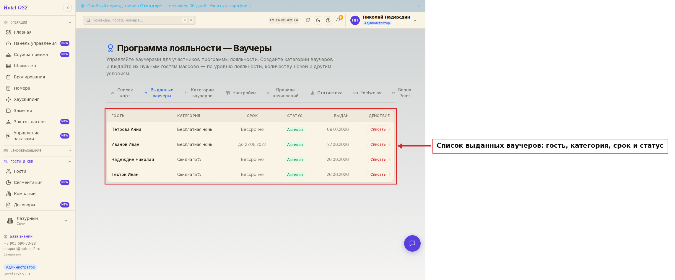Focus the Команды, гости, номера search field

[139, 20]
